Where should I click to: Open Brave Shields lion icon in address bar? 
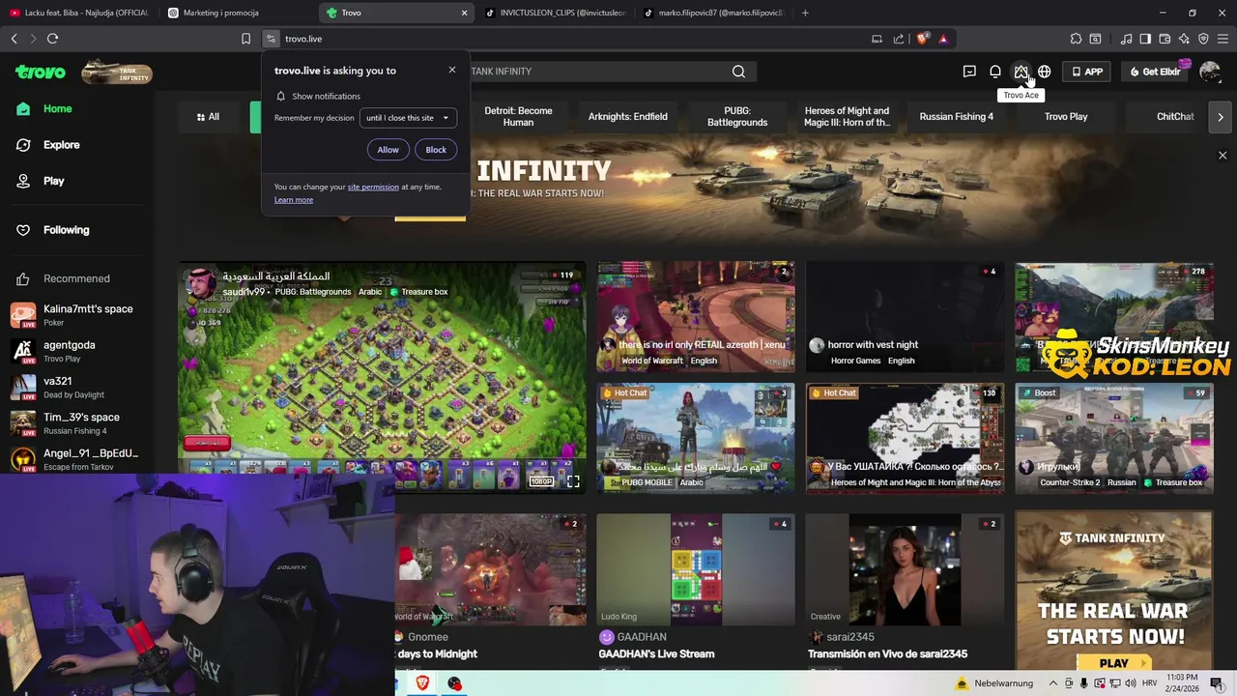click(x=922, y=39)
